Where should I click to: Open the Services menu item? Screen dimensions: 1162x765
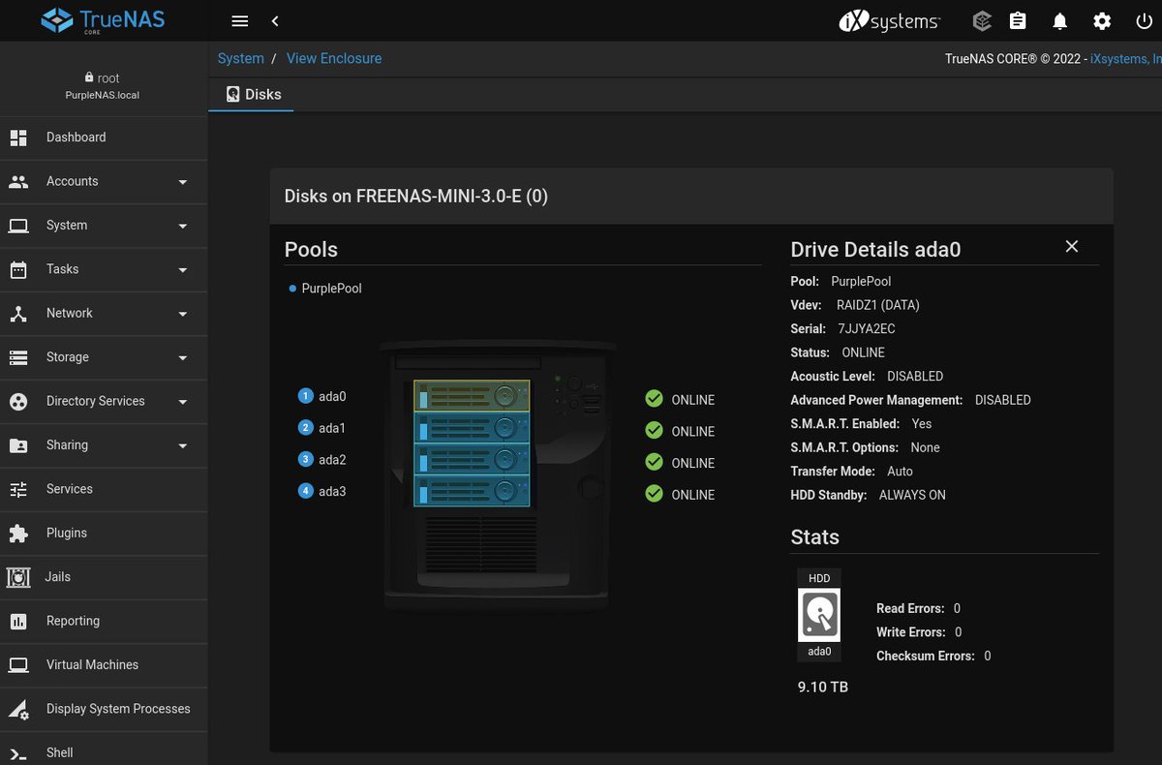pyautogui.click(x=104, y=489)
